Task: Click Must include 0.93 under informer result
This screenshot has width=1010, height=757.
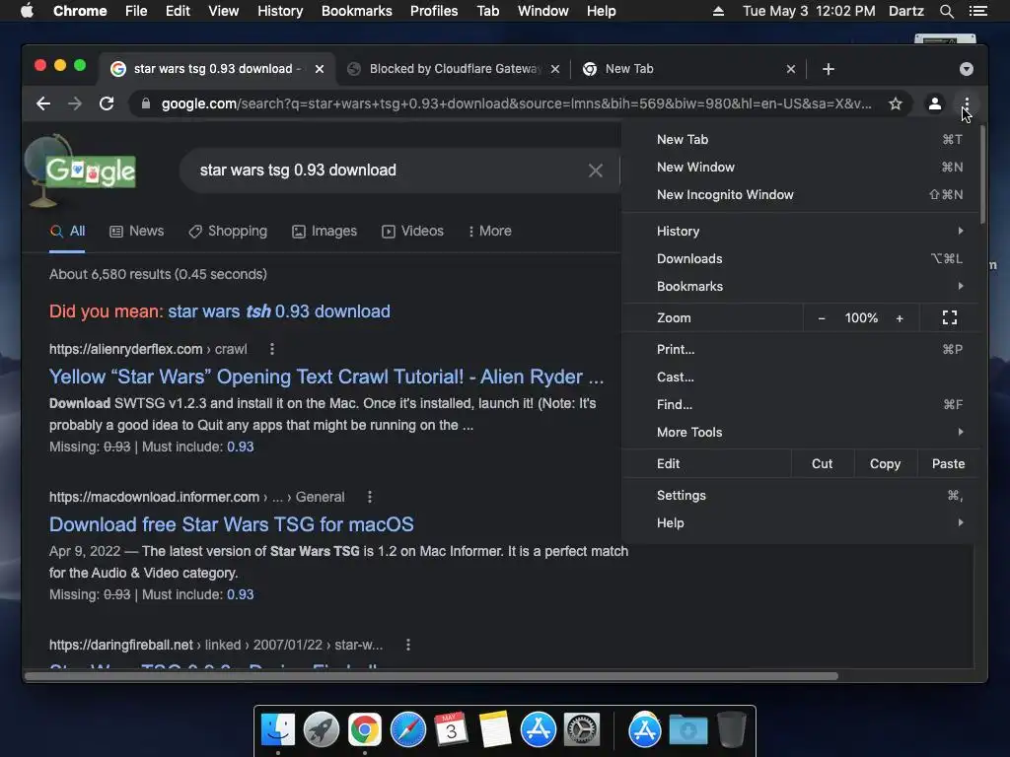Action: (x=241, y=594)
